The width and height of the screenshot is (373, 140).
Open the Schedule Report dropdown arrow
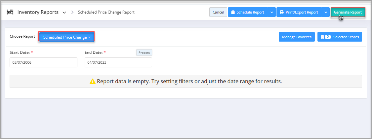[271, 12]
